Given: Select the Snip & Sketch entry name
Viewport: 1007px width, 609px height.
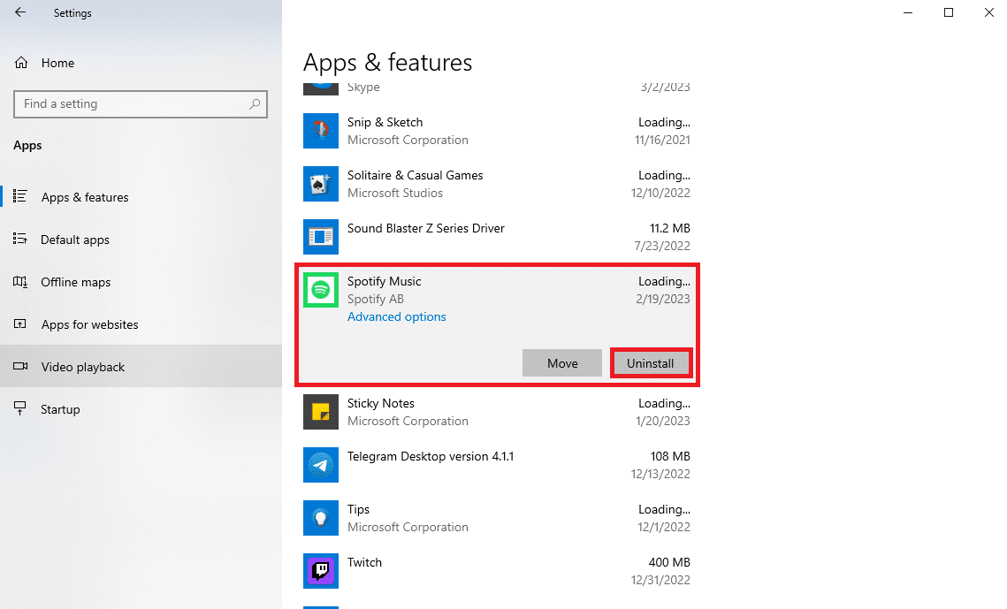Looking at the screenshot, I should pyautogui.click(x=385, y=122).
